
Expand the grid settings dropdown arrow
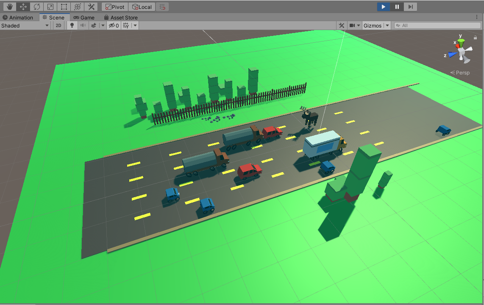[135, 25]
